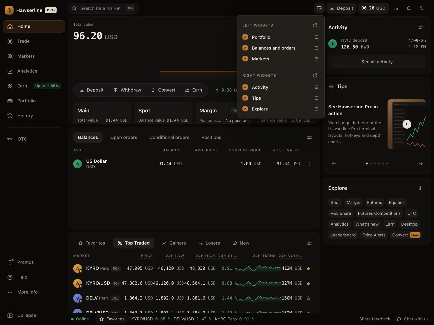Open OTC from the sidebar

tap(34, 139)
